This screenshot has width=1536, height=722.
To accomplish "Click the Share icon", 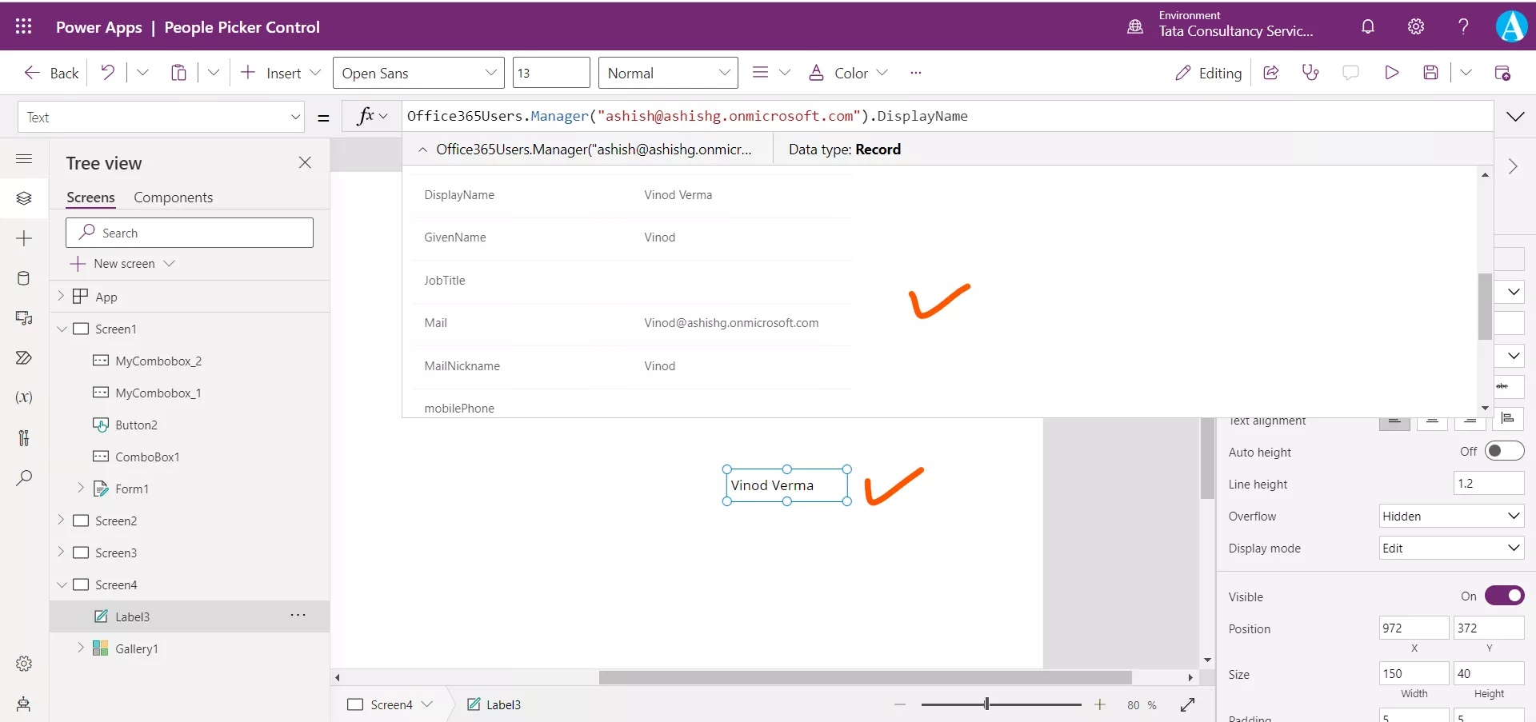I will pos(1270,73).
